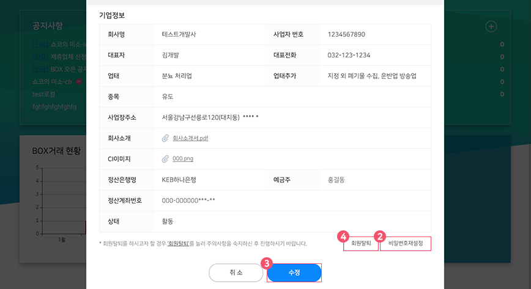
Task: Open the 000.png CI image link
Action: 183,158
